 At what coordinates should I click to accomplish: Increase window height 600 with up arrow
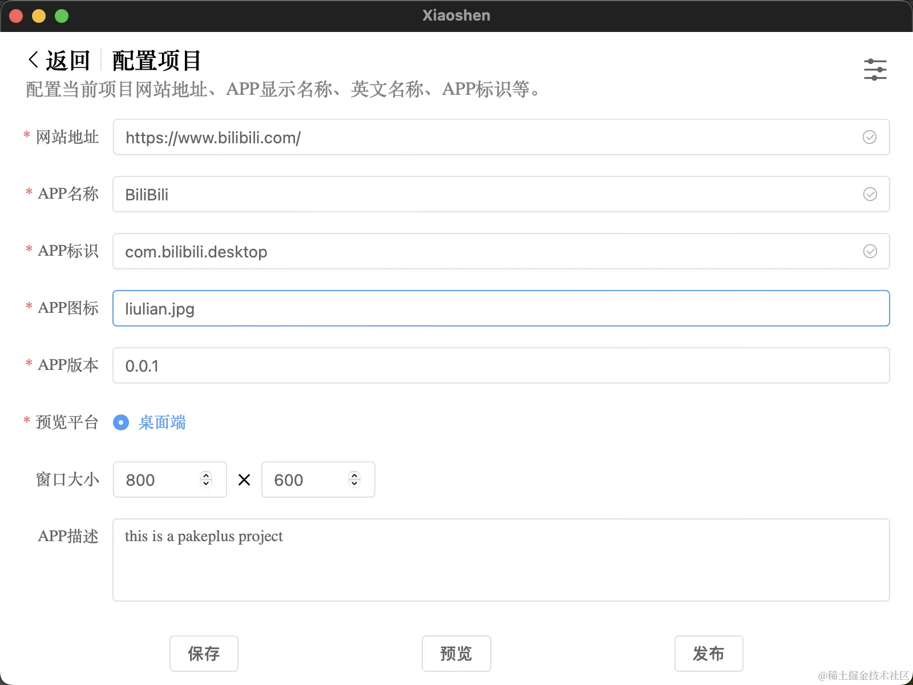coord(354,475)
